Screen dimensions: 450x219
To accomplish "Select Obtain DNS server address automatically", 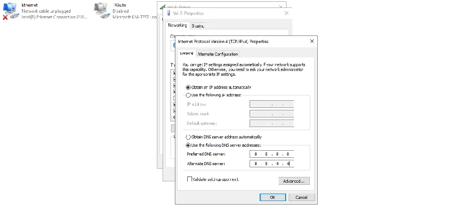I will (188, 137).
